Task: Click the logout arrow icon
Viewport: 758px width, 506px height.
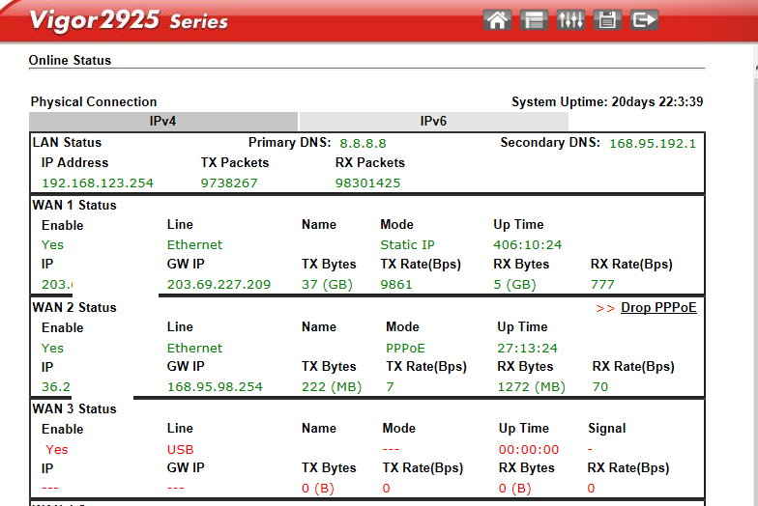Action: [x=644, y=20]
